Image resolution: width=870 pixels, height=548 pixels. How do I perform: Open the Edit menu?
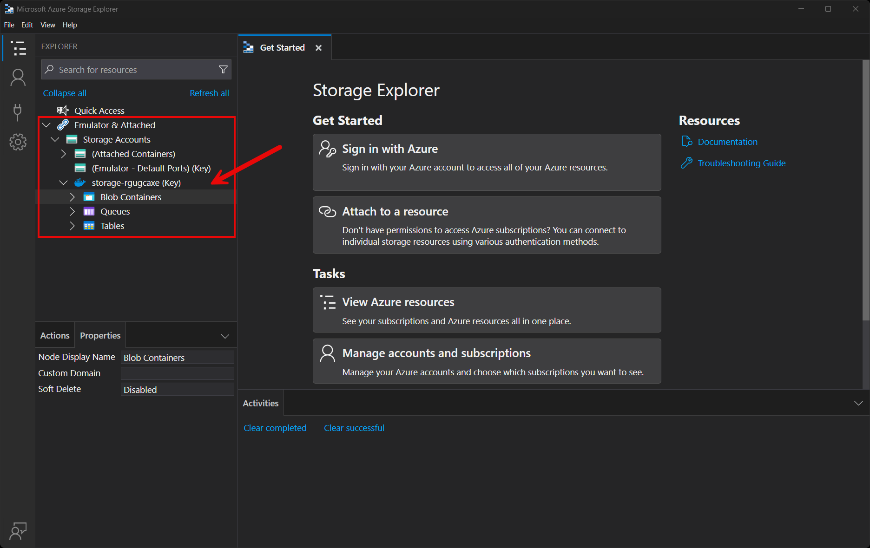coord(27,25)
